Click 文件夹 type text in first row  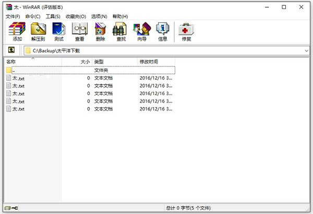click(x=101, y=70)
